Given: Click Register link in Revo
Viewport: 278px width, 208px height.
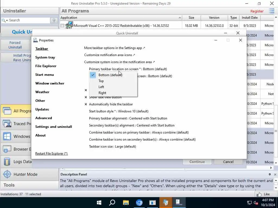Looking at the screenshot, I should click(x=257, y=11).
